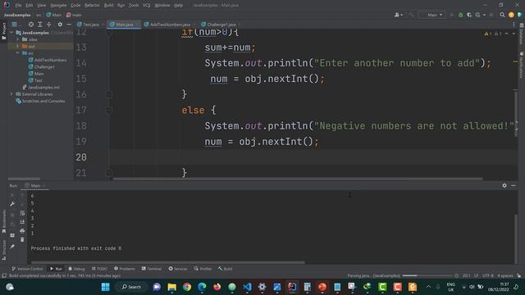Click Collapse All in Project panel
The height and width of the screenshot is (295, 525).
(49, 25)
